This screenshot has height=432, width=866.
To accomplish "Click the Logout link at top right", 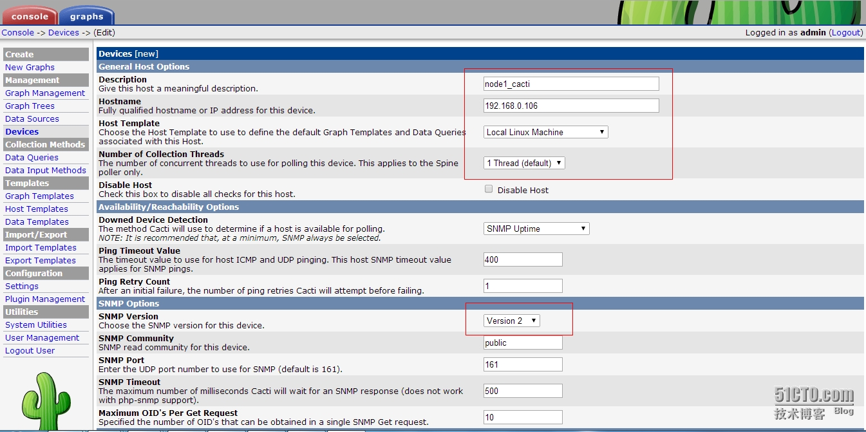I will click(x=846, y=32).
